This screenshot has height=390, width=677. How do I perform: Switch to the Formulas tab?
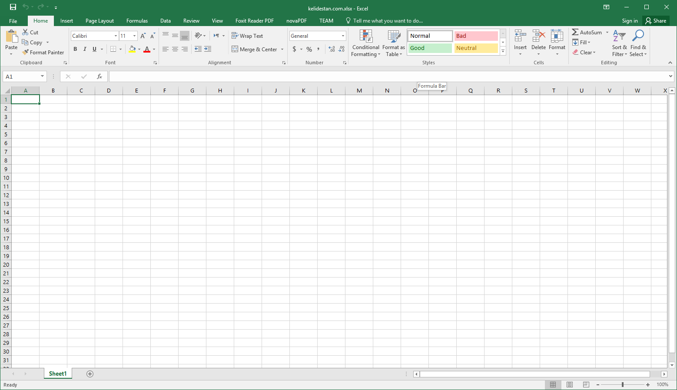(137, 21)
